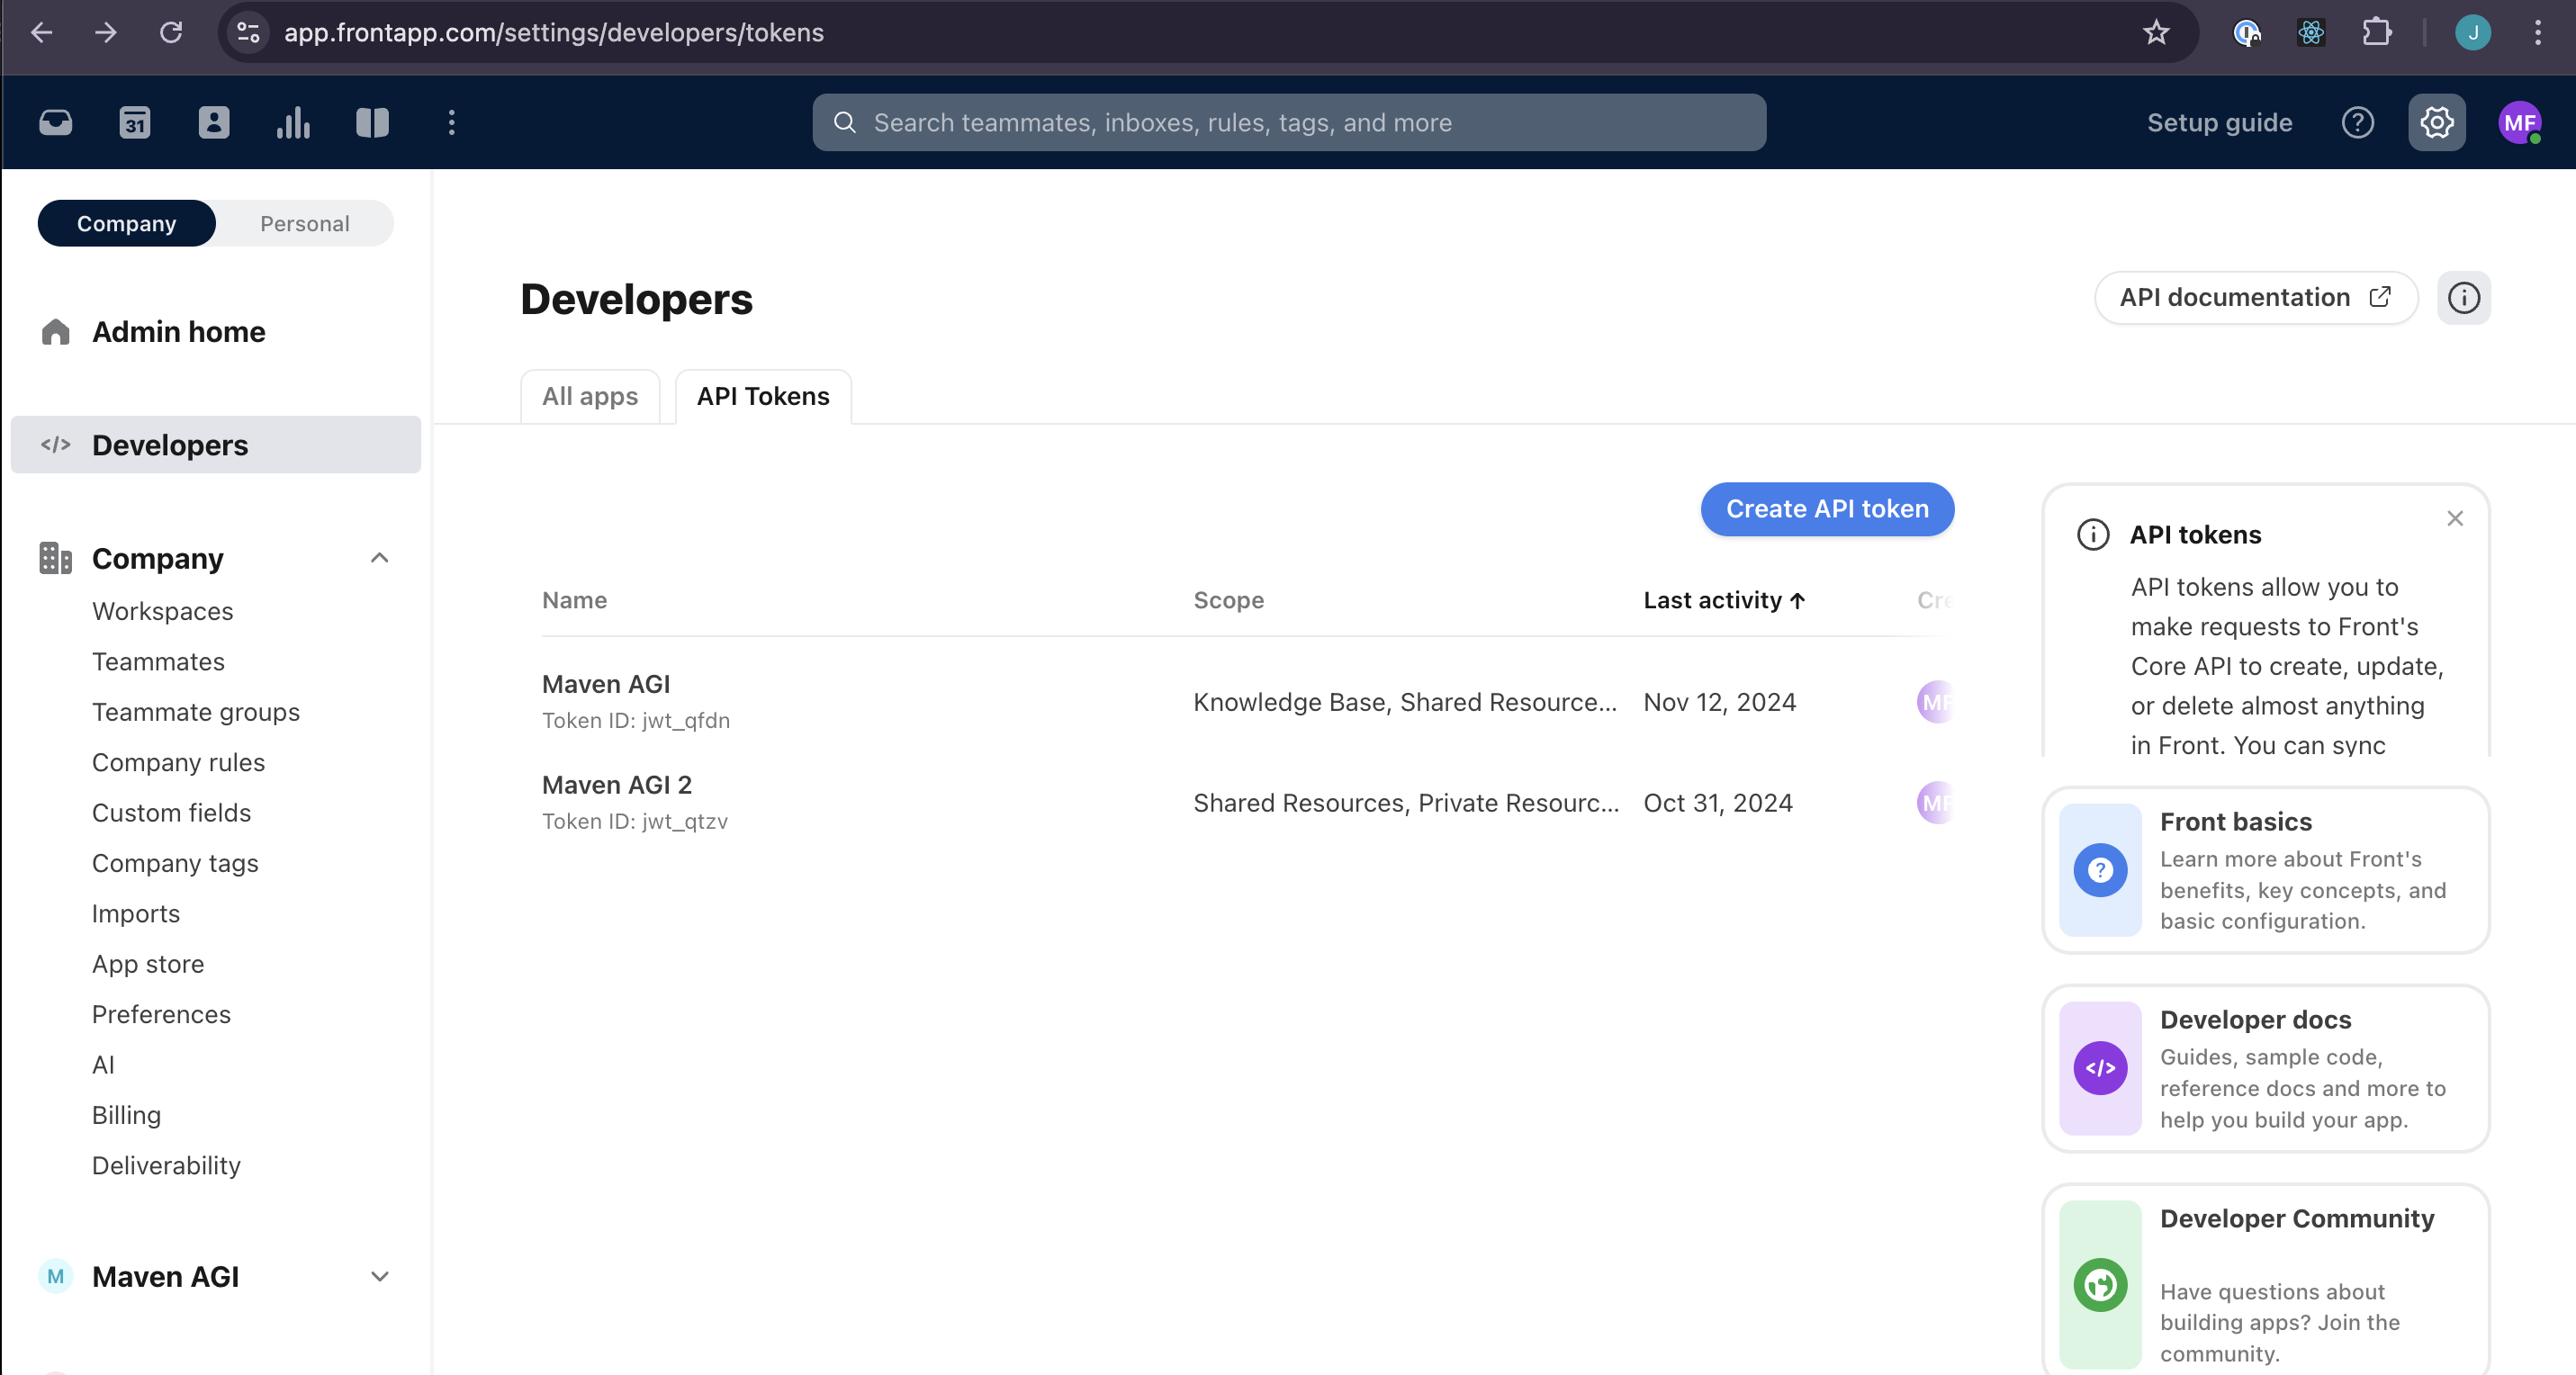The width and height of the screenshot is (2576, 1375).
Task: Select the Contacts icon in top navigation
Action: coord(214,122)
